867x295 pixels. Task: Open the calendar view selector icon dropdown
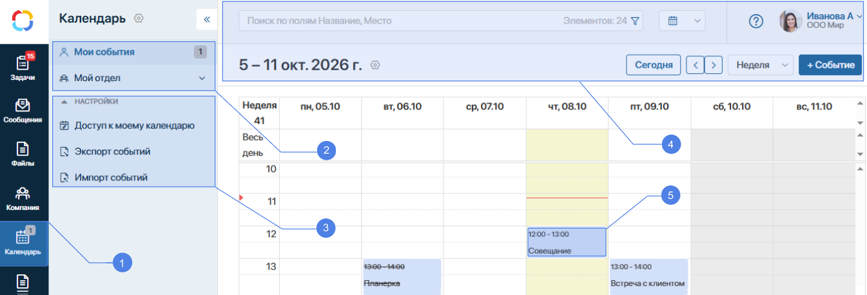682,21
